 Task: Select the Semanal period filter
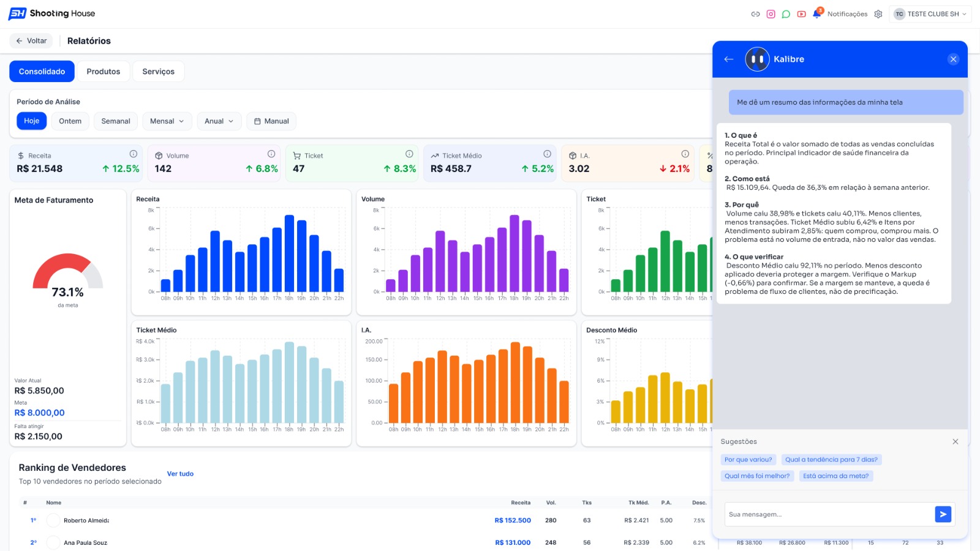[x=116, y=121]
